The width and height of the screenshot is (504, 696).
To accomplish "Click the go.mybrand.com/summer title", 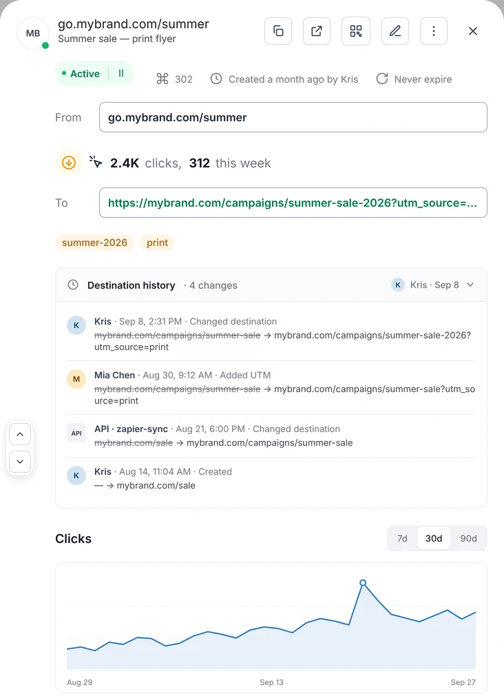I will point(134,24).
